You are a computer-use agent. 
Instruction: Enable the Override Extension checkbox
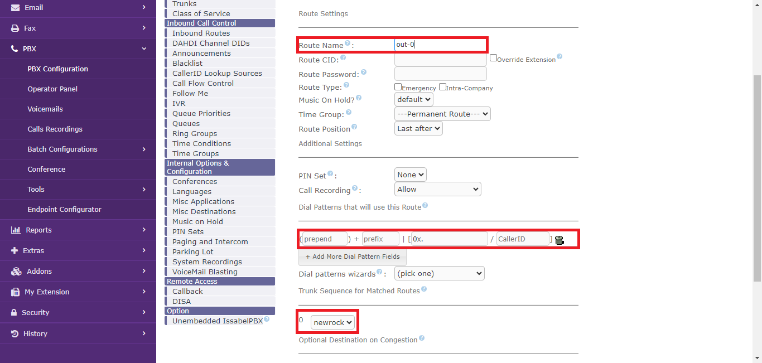point(493,58)
